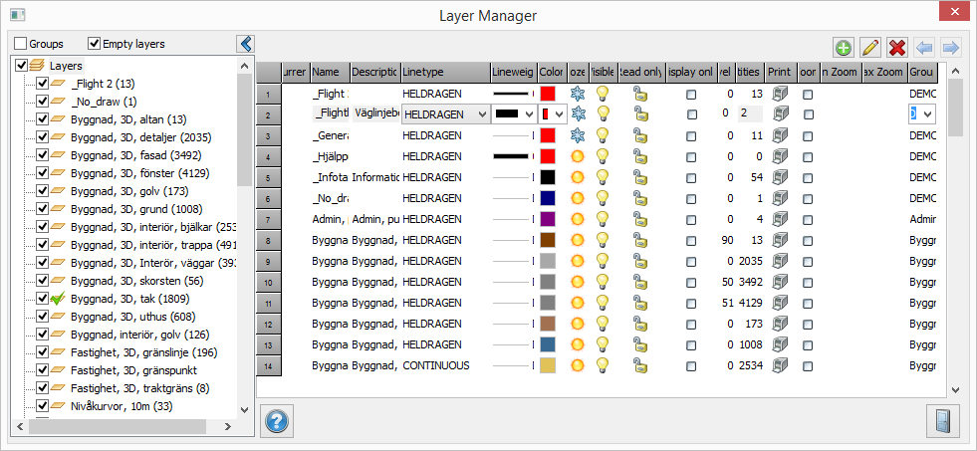Viewport: 977px width, 451px height.
Task: Click the print icon in row 1
Action: [781, 93]
